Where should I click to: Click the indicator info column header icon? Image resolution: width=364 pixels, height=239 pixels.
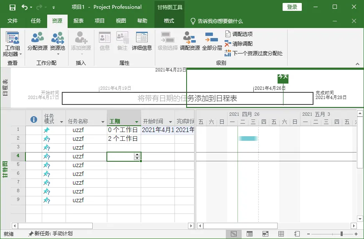click(x=34, y=119)
